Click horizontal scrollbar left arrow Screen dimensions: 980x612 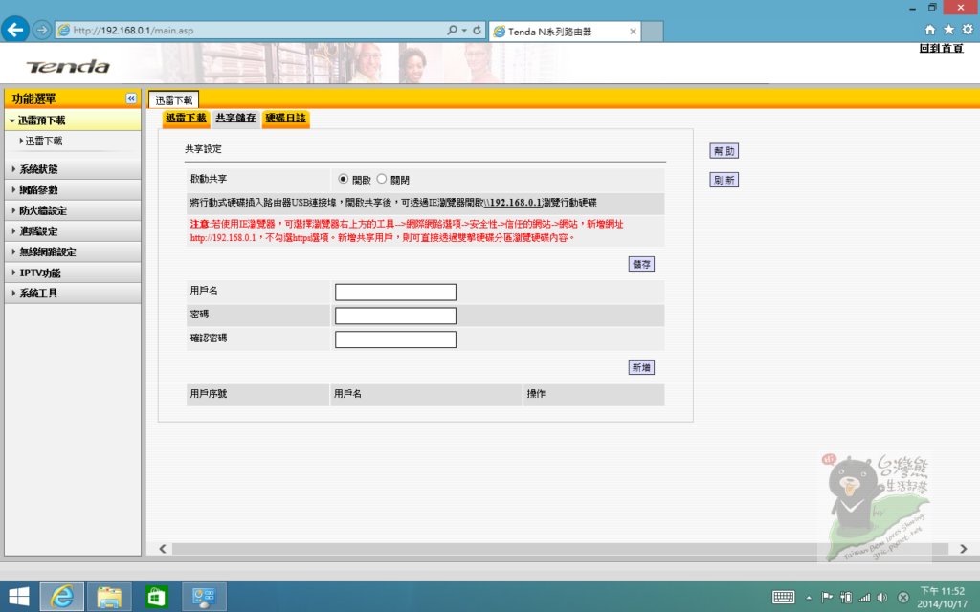coord(163,548)
